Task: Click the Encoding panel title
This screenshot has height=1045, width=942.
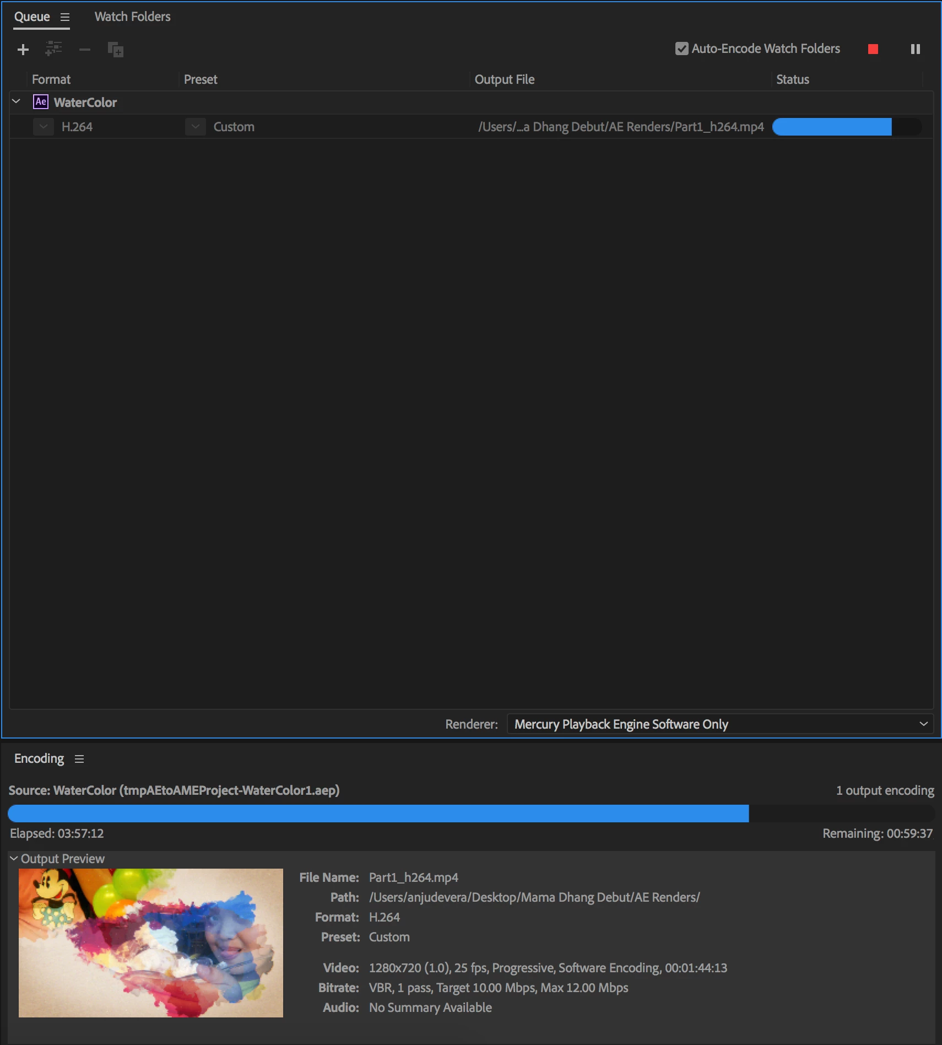Action: [x=39, y=758]
